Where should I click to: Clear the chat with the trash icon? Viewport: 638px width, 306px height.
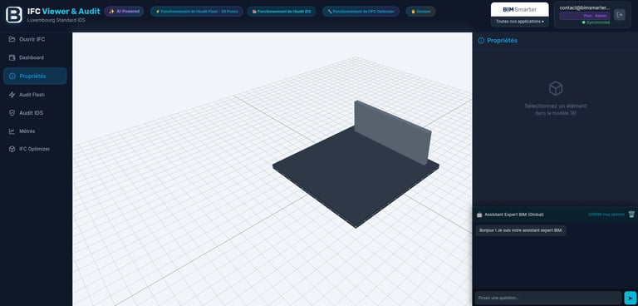(631, 215)
